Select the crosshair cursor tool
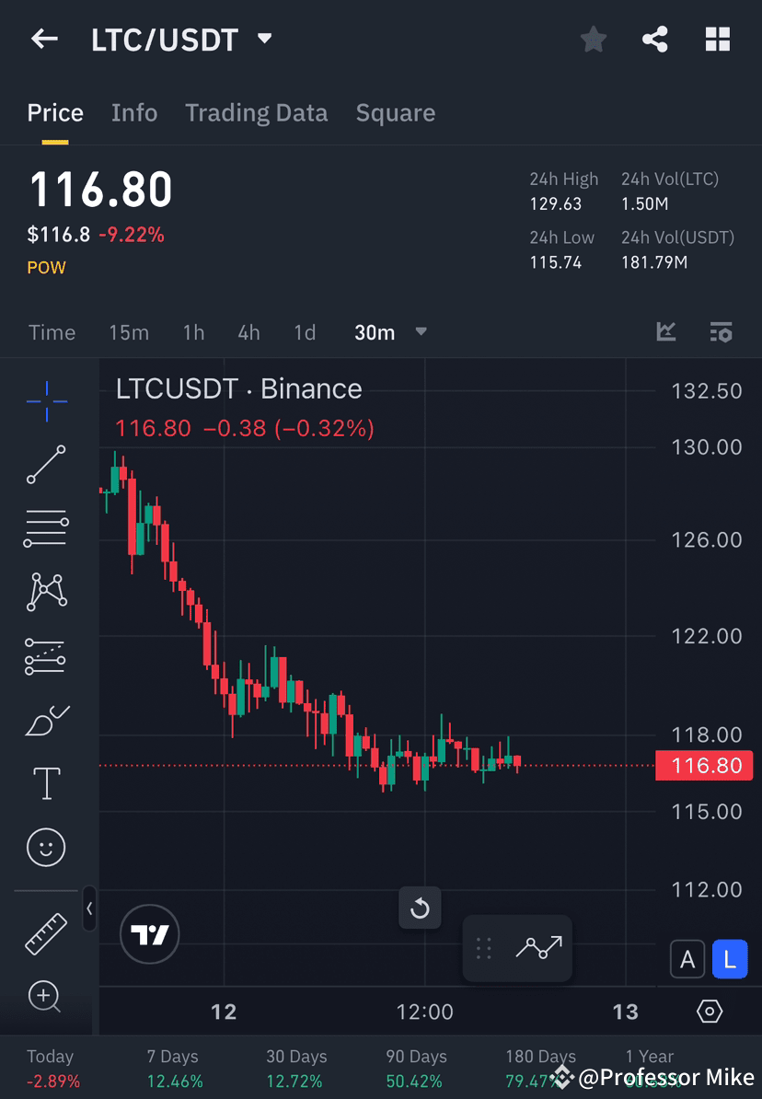This screenshot has height=1099, width=762. (x=46, y=400)
